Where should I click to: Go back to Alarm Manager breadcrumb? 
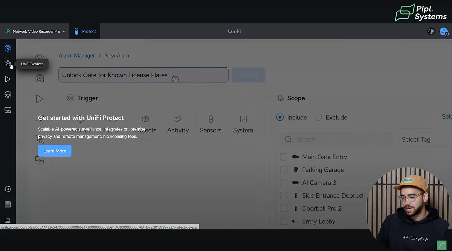click(x=77, y=56)
